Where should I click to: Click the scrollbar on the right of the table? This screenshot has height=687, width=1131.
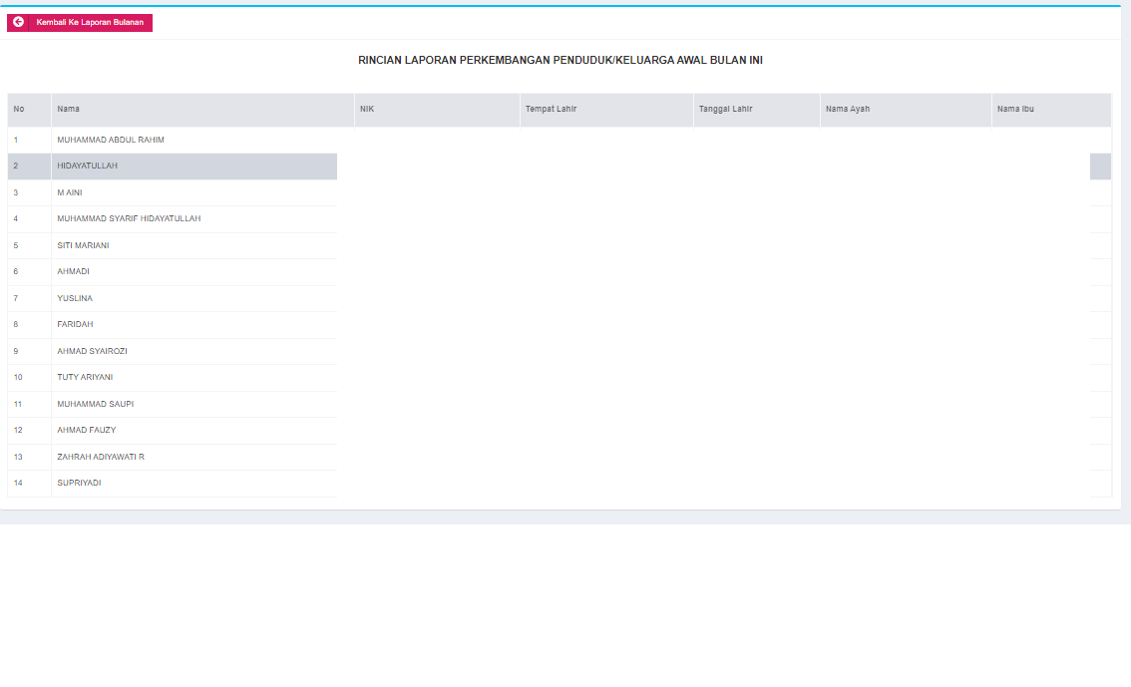[x=1100, y=167]
